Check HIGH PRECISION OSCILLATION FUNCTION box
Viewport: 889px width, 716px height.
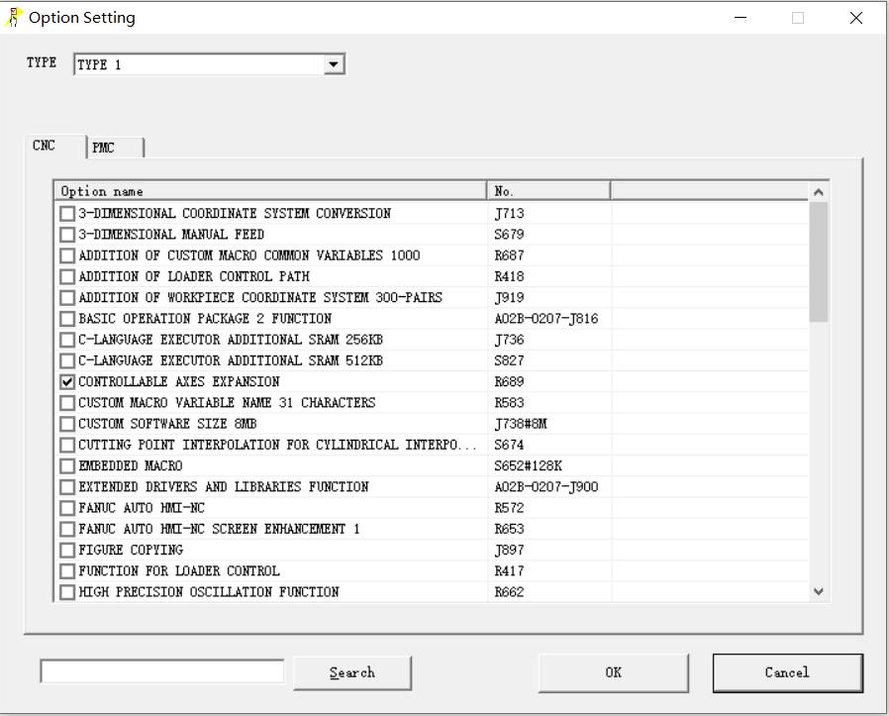67,592
